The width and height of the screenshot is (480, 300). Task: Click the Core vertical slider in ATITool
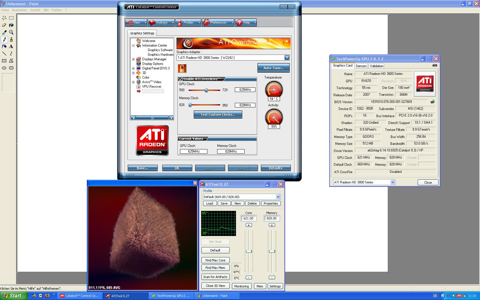[249, 251]
